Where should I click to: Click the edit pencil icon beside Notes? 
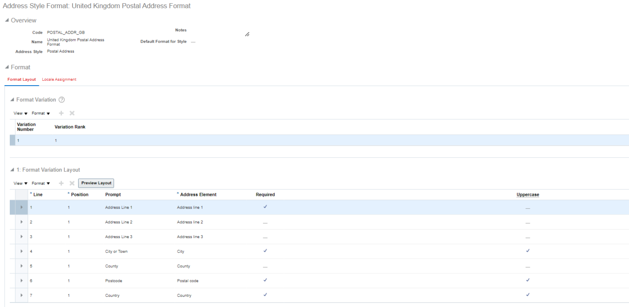coord(247,34)
